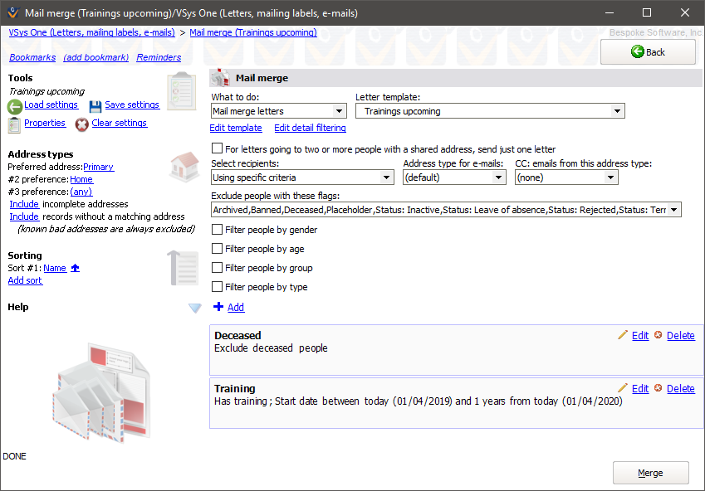The image size is (705, 491).
Task: Open the Reminders menu
Action: (159, 57)
